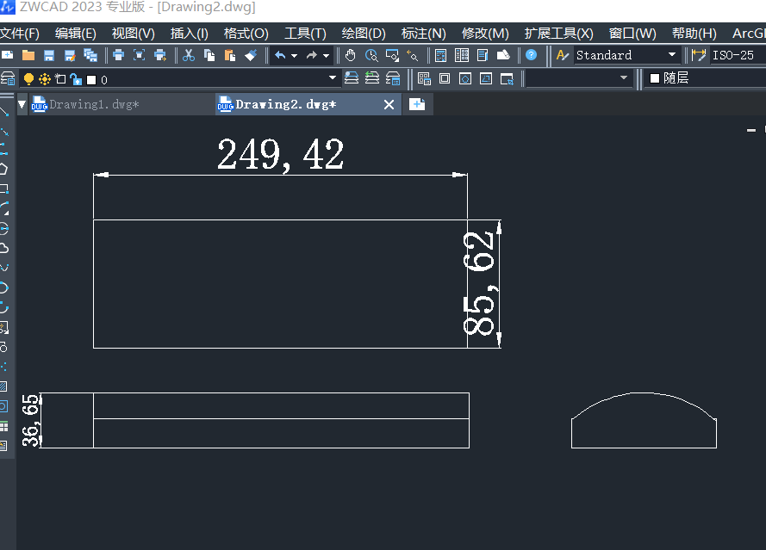Click the Save As icon with pencil
Viewport: 766px width, 550px height.
(70, 55)
